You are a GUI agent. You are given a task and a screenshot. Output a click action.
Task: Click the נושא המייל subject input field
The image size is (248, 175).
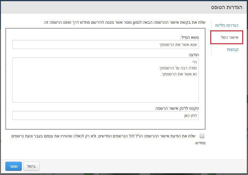(x=105, y=45)
